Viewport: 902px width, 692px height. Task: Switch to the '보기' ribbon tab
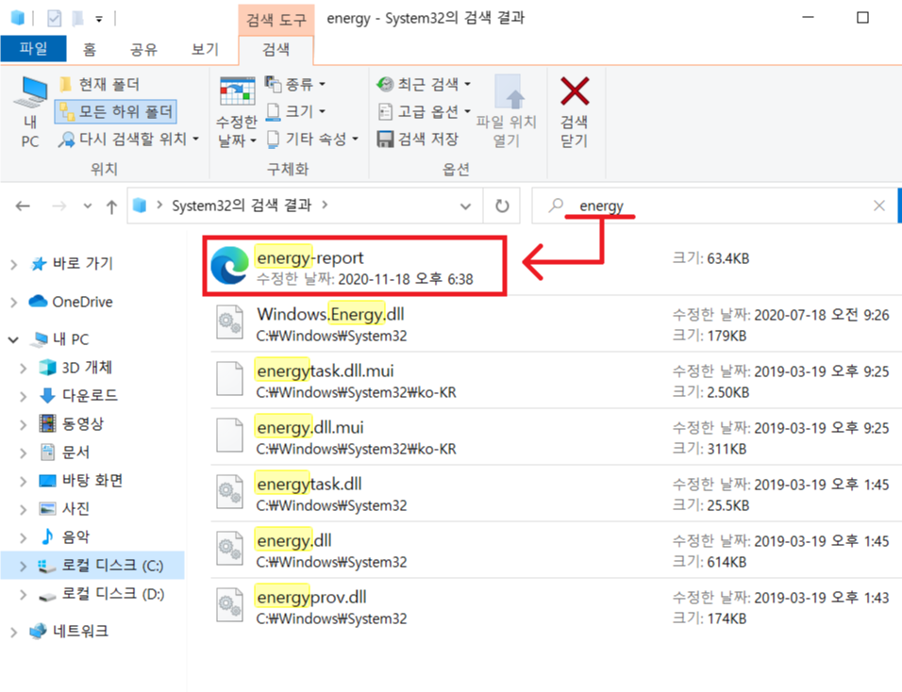(x=204, y=50)
